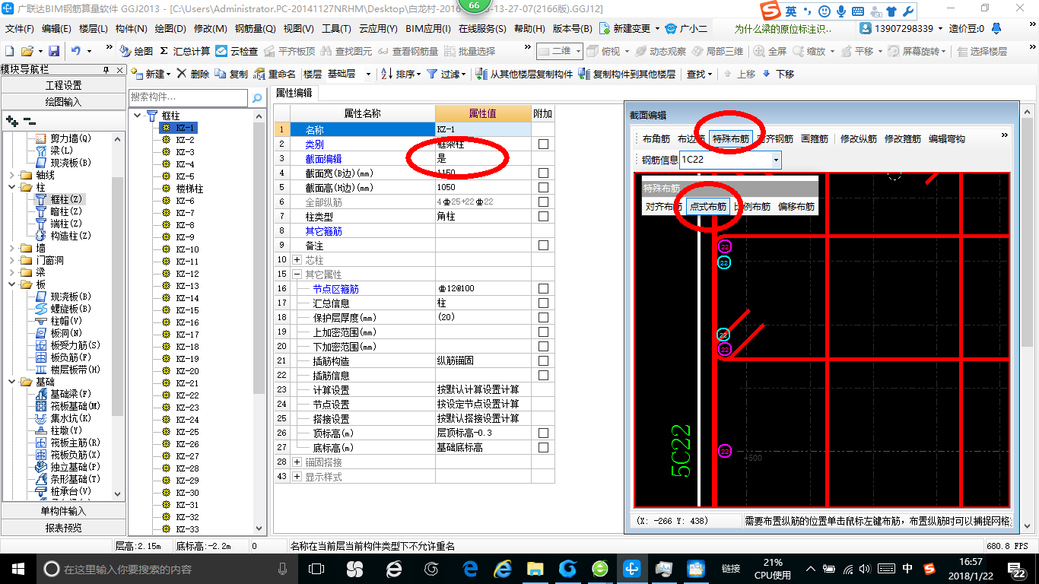
Task: Tick the 附加 checkbox for 备注 row
Action: pyautogui.click(x=543, y=246)
